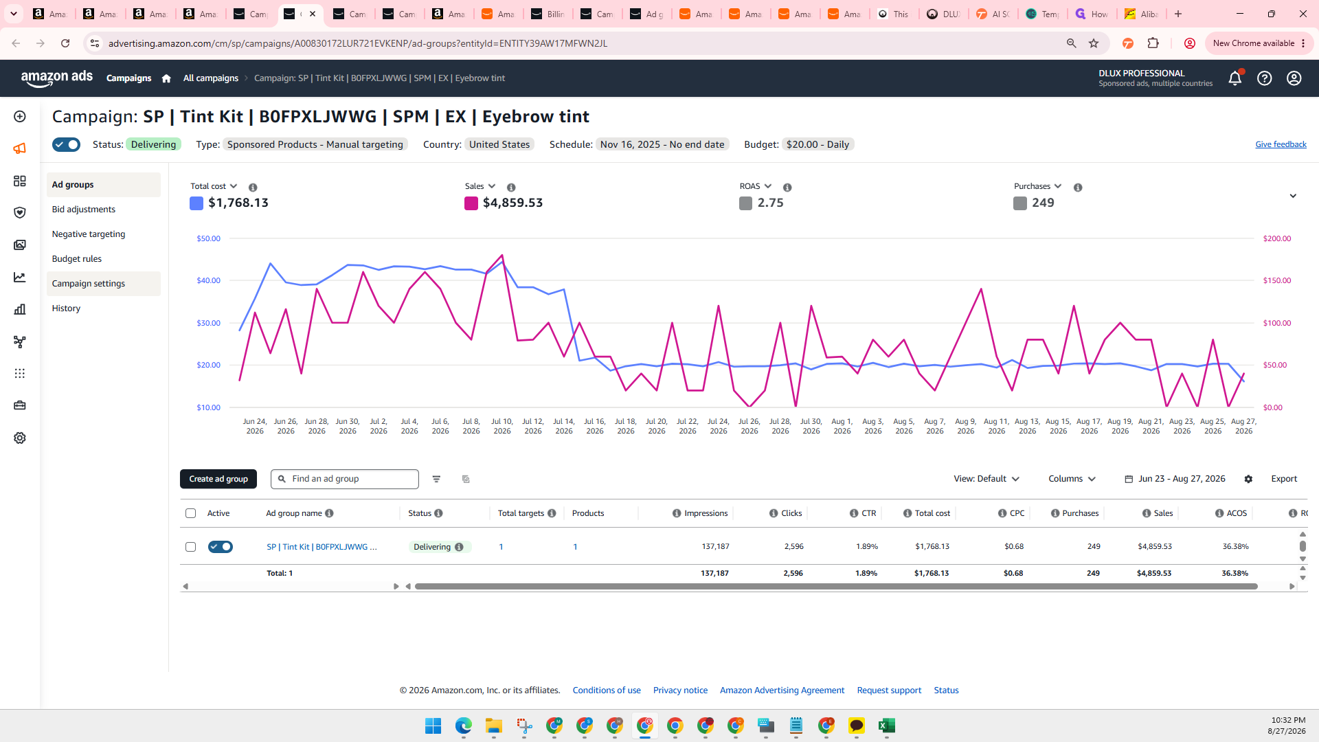Open Excel from the Windows taskbar

(886, 726)
